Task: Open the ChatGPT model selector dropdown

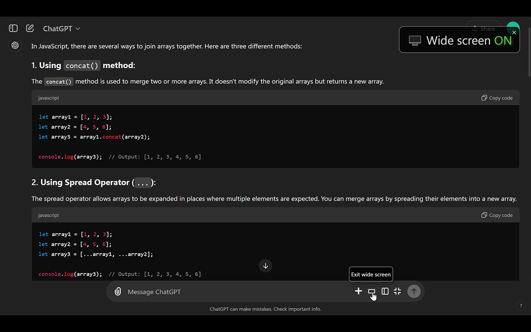Action: click(x=61, y=29)
